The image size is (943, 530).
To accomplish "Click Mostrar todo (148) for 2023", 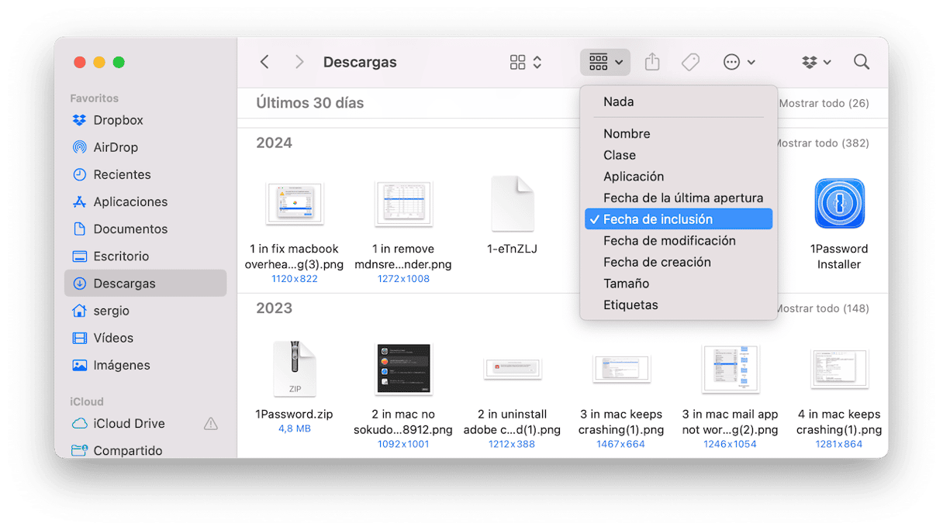I will pos(821,308).
